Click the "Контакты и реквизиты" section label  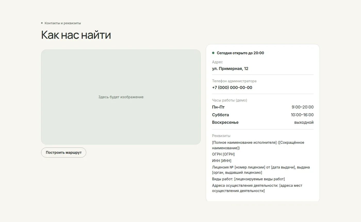click(63, 23)
